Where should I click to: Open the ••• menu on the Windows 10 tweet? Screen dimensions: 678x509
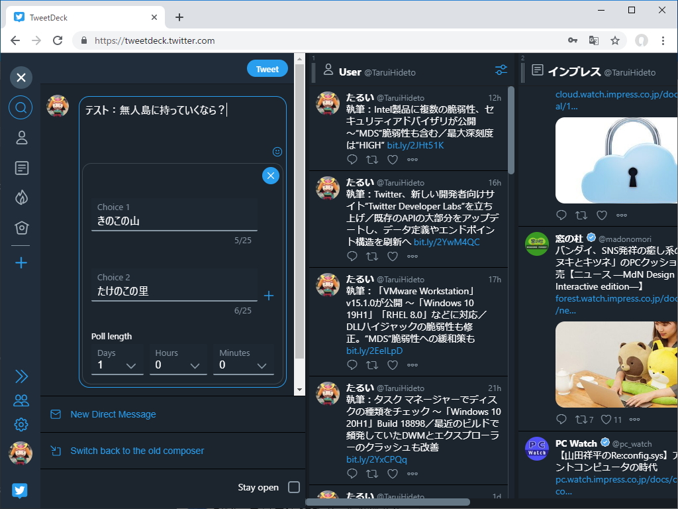pos(412,473)
